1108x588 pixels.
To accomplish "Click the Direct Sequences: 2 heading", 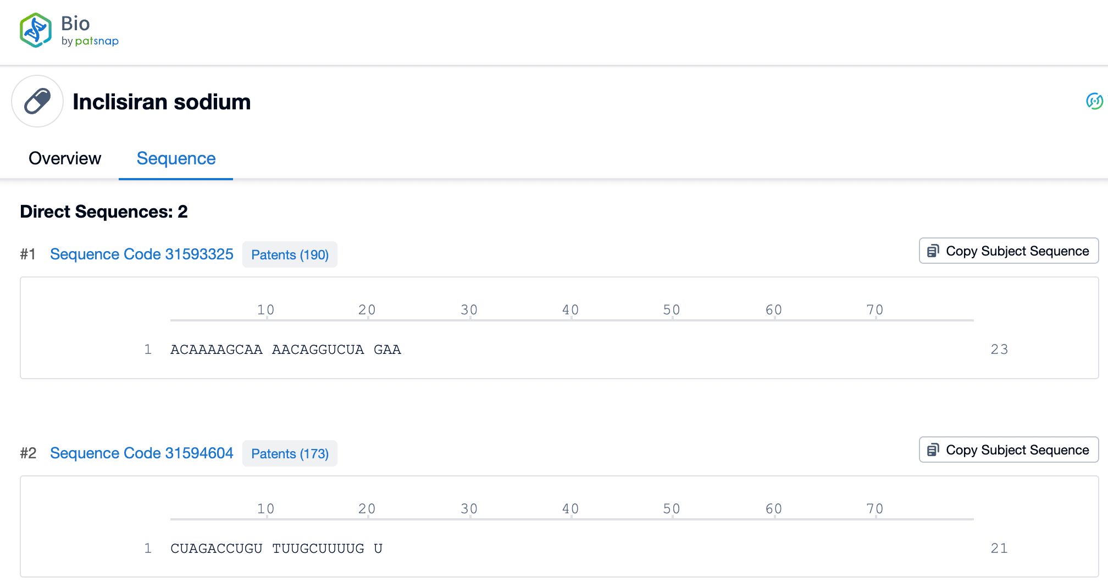I will point(104,212).
